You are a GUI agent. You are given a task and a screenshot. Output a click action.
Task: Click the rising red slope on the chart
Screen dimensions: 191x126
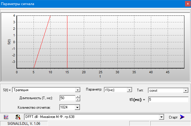[42, 42]
